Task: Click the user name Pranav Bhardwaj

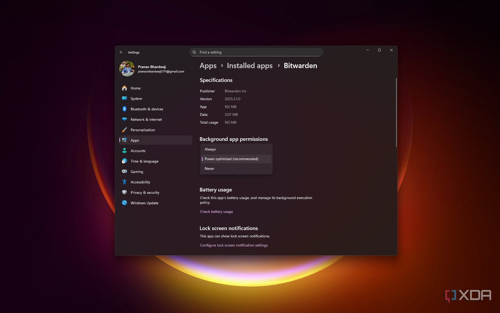Action: [152, 67]
